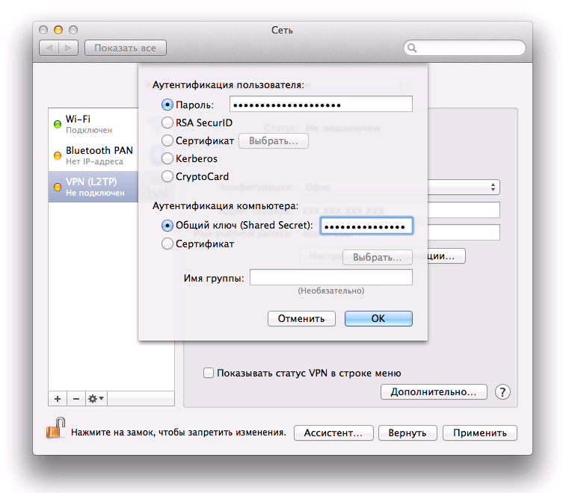Select the RSA SecurID radio button

(167, 123)
